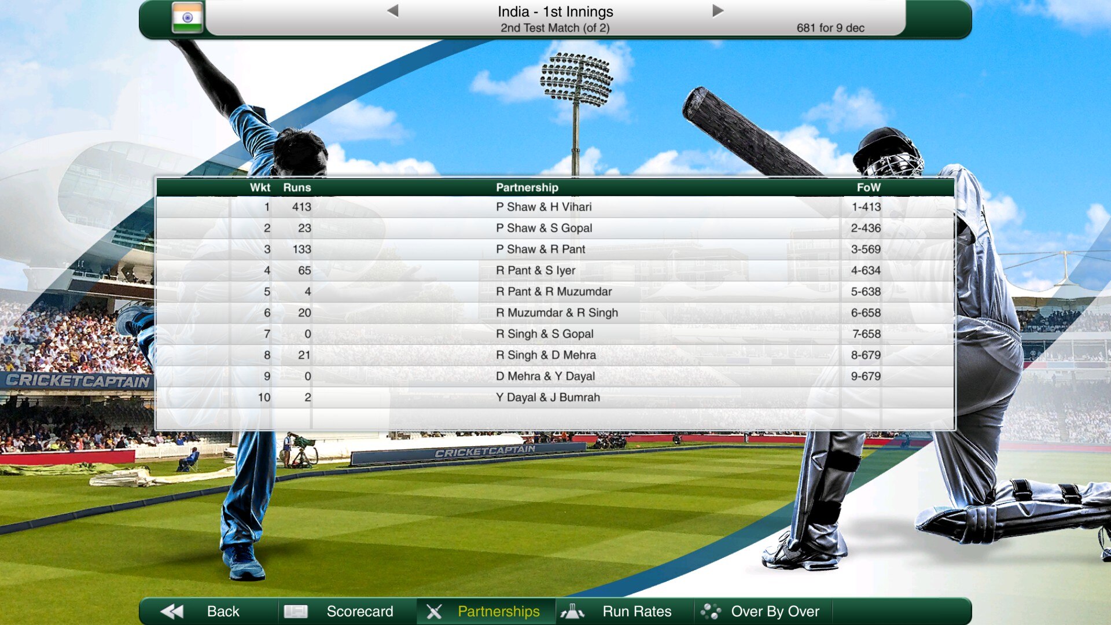Click the Partnerships crossed-bats icon
The width and height of the screenshot is (1111, 625).
[434, 611]
